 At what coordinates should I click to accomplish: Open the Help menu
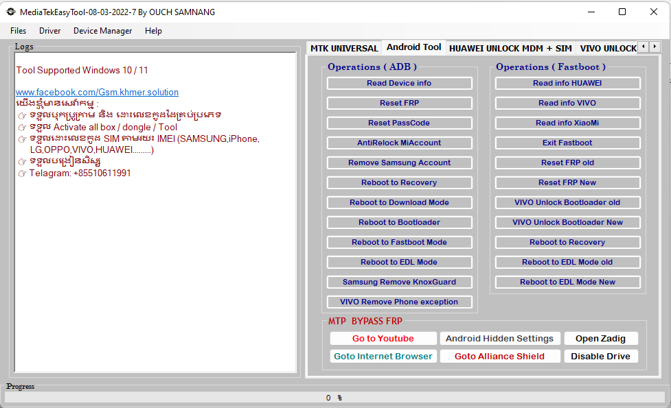[153, 30]
